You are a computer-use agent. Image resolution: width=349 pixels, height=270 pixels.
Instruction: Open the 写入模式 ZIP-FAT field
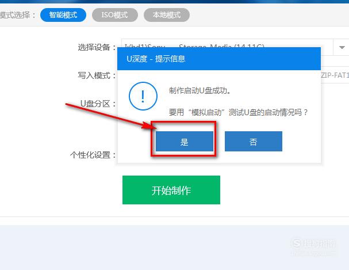[334, 75]
